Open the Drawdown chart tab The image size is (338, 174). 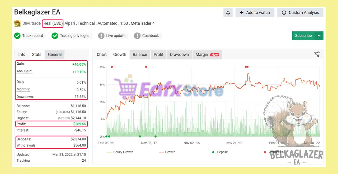pos(179,55)
